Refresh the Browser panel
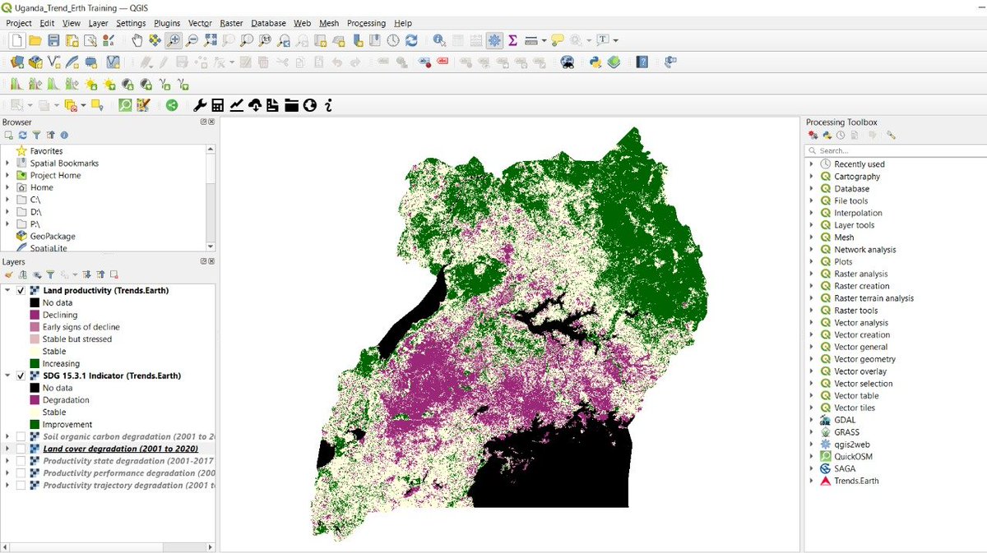This screenshot has height=553, width=987. (23, 136)
